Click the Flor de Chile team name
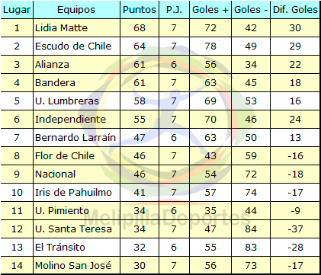This screenshot has width=321, height=275. pos(65,155)
